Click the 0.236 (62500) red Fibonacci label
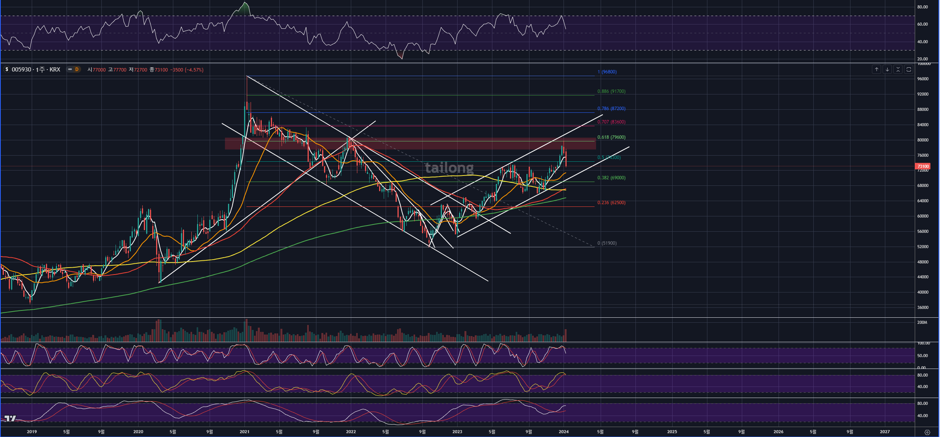 (x=611, y=203)
